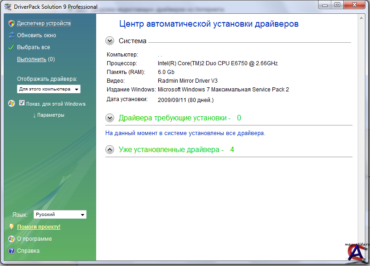Click the shield icon beside Диспетчер устройств
The image size is (370, 266).
(12, 23)
